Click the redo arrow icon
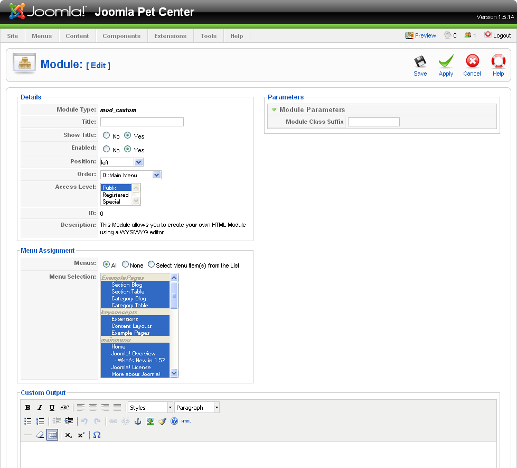This screenshot has height=468, width=517. (97, 421)
